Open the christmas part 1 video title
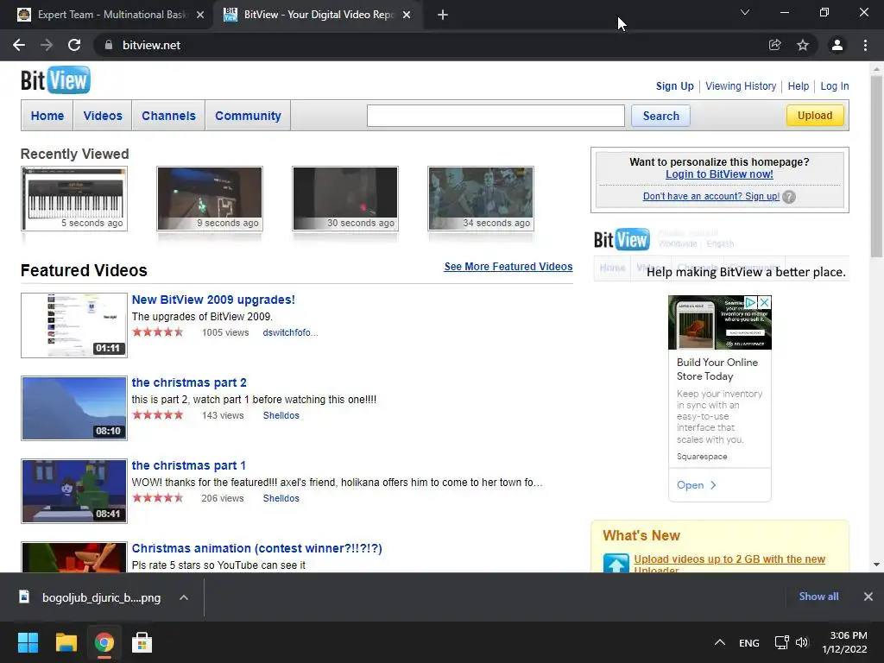884x663 pixels. (188, 465)
